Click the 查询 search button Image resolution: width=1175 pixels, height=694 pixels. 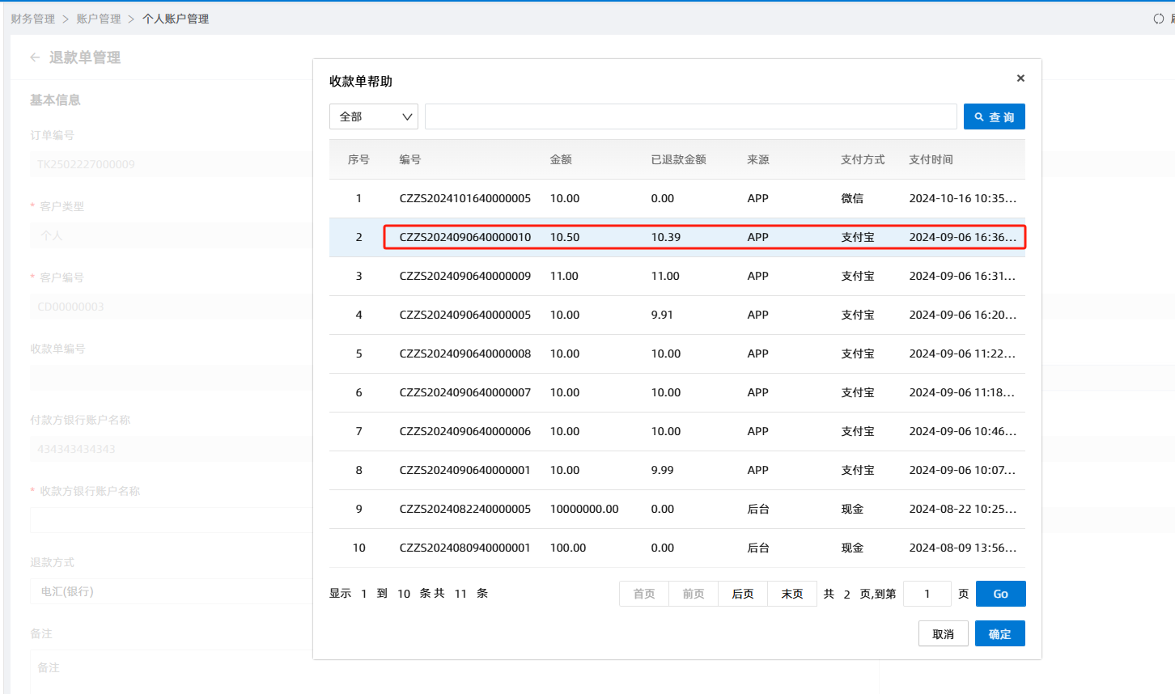[994, 116]
